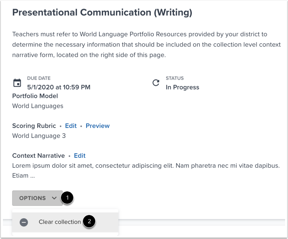Viewport: 288px width, 239px height.
Task: Select Clear collection from the menu
Action: pyautogui.click(x=60, y=222)
